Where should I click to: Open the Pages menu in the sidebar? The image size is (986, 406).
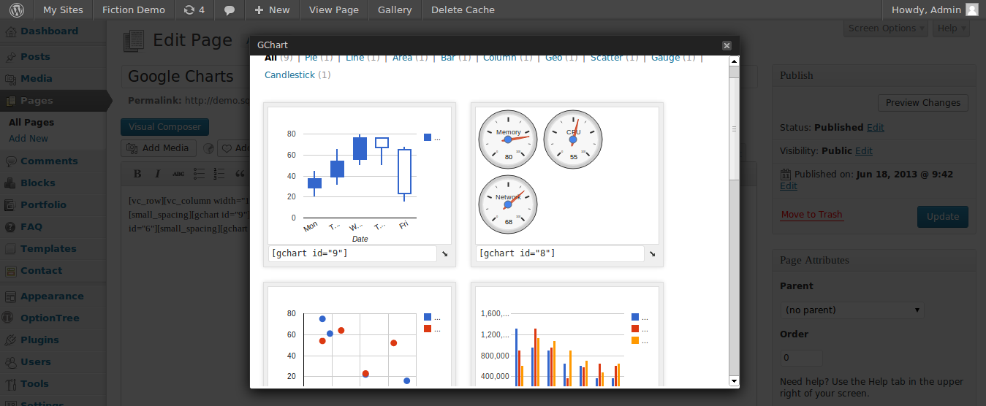53,101
